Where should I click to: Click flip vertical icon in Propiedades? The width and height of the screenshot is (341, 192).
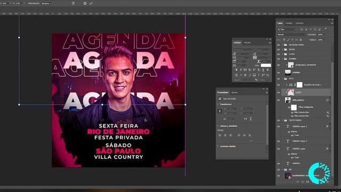(250, 118)
